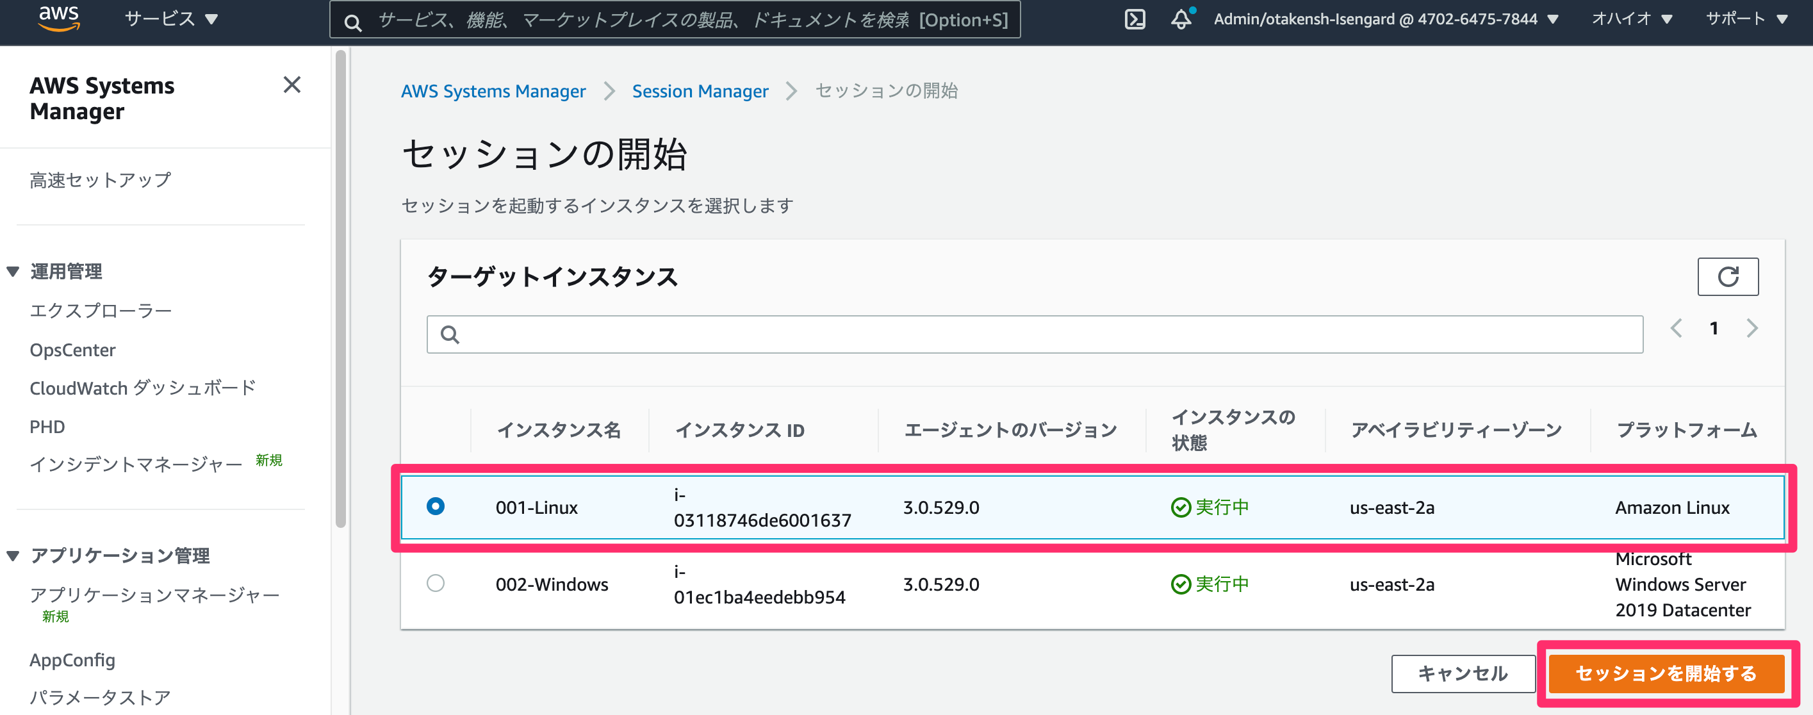Click instance ID i-03118746de6001637
This screenshot has width=1813, height=715.
click(762, 507)
